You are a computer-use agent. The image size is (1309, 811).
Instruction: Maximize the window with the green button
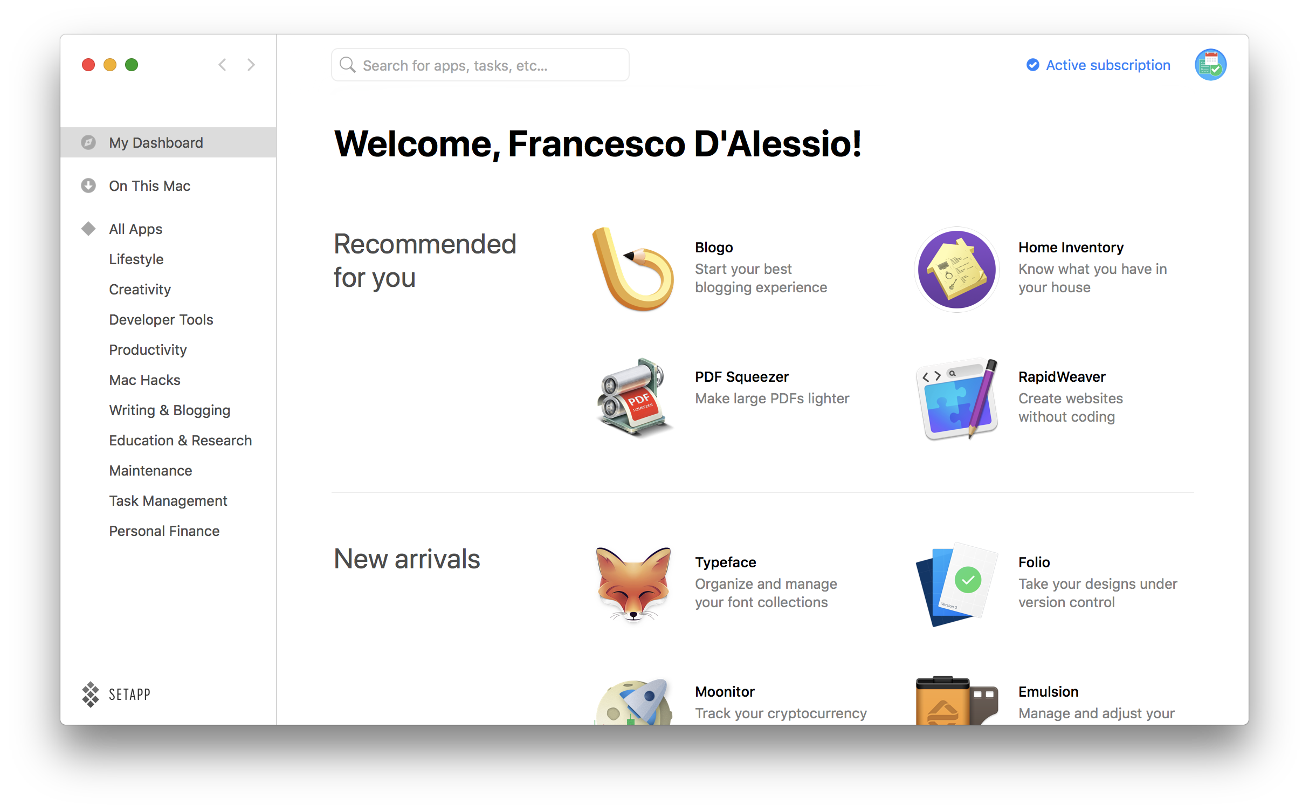[x=132, y=65]
